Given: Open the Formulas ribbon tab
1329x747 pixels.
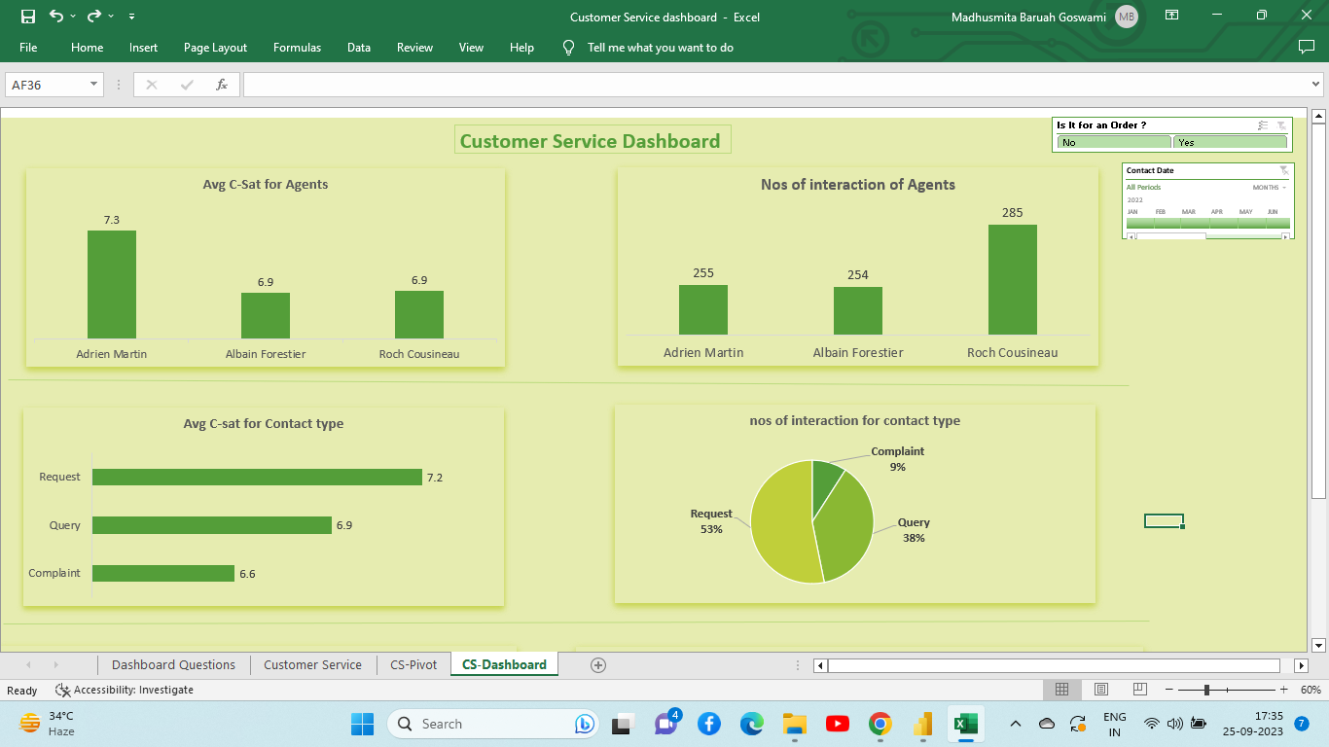Looking at the screenshot, I should (x=297, y=47).
